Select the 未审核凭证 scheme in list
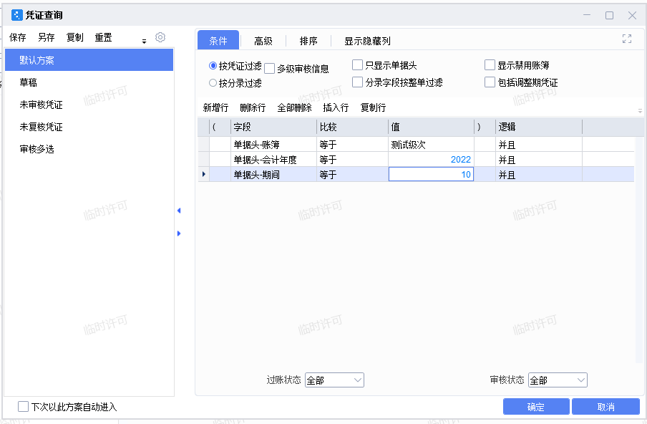Viewport: 647px width, 424px height. [42, 105]
